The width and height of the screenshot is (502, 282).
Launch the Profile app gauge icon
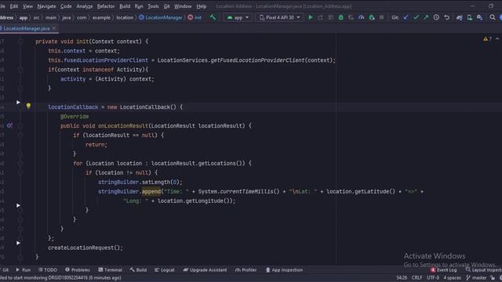pyautogui.click(x=361, y=17)
